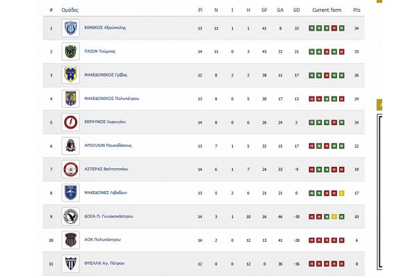Click the ΠΑΙΩΝ Τούμπας team crest
The image size is (417, 278).
coord(69,51)
